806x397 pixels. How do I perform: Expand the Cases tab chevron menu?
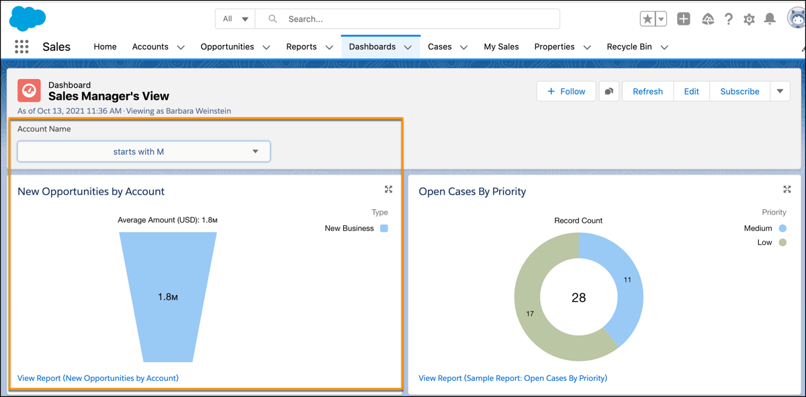(464, 47)
